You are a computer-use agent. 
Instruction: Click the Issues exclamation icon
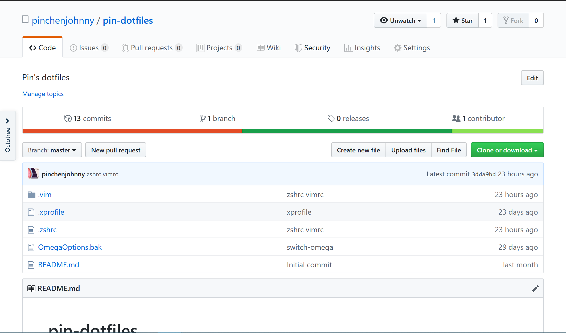click(73, 48)
